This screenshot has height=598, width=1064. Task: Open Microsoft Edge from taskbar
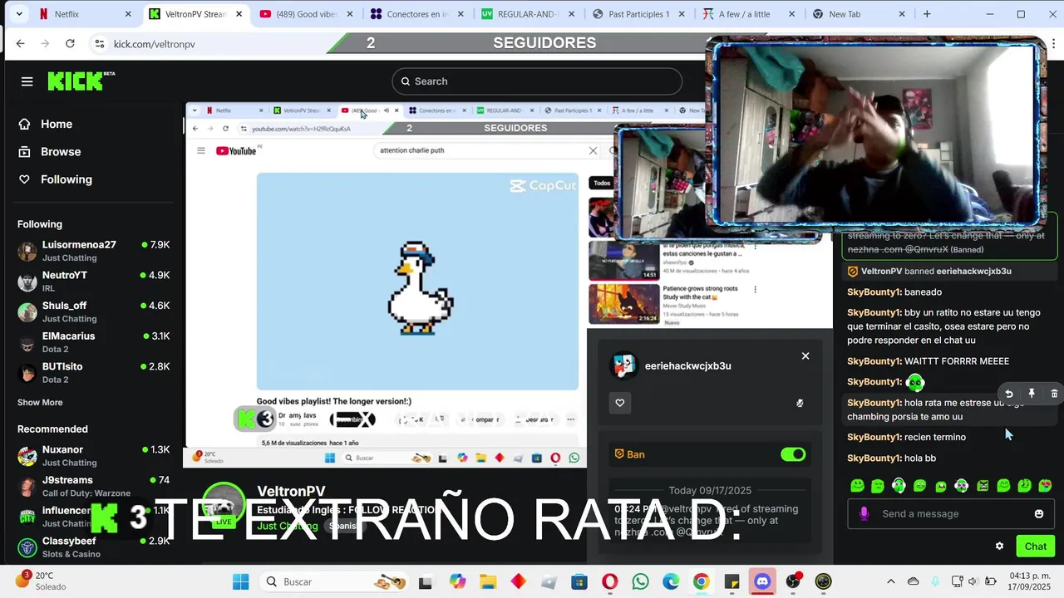point(671,581)
